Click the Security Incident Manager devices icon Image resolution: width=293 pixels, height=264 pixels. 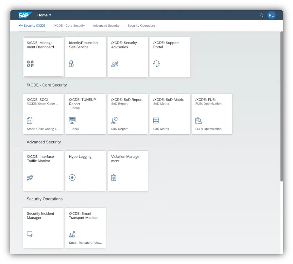(30, 234)
